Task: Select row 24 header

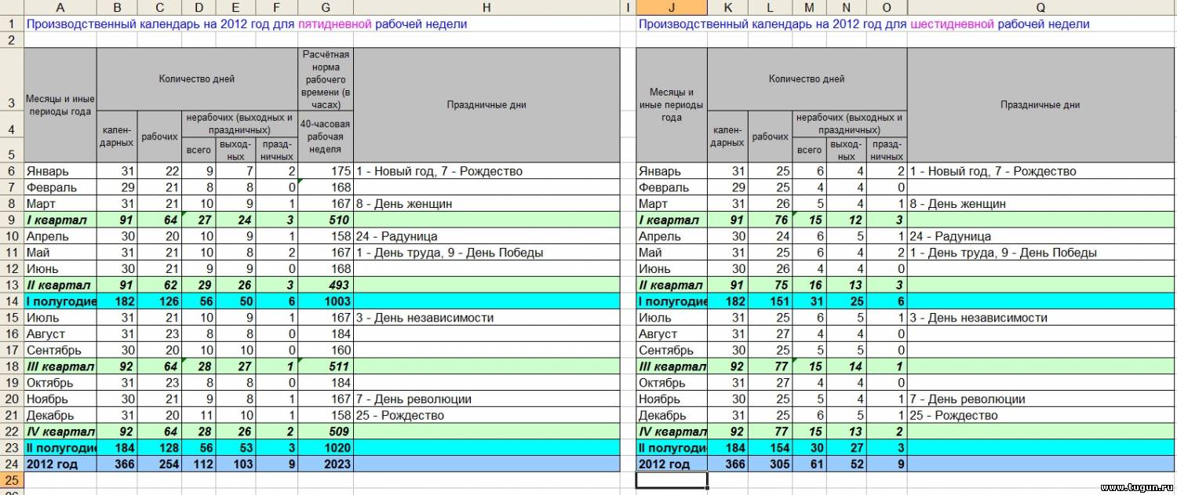Action: (x=12, y=464)
